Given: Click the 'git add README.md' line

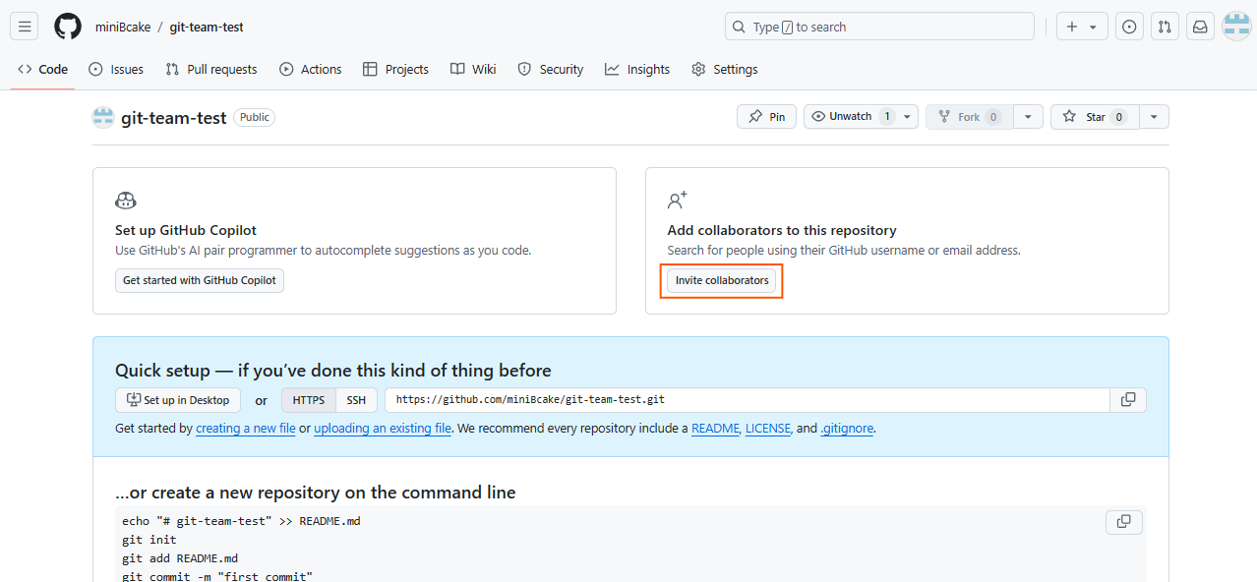Looking at the screenshot, I should coord(180,558).
